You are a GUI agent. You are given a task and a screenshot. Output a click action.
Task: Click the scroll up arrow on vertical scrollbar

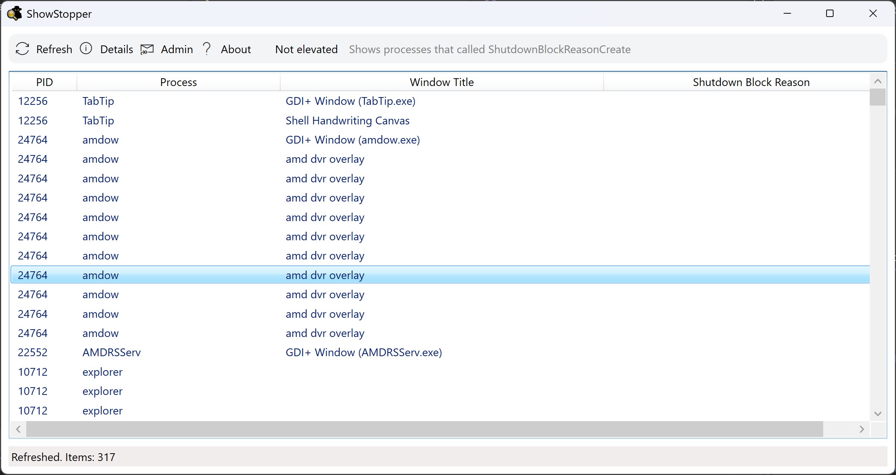click(x=878, y=81)
